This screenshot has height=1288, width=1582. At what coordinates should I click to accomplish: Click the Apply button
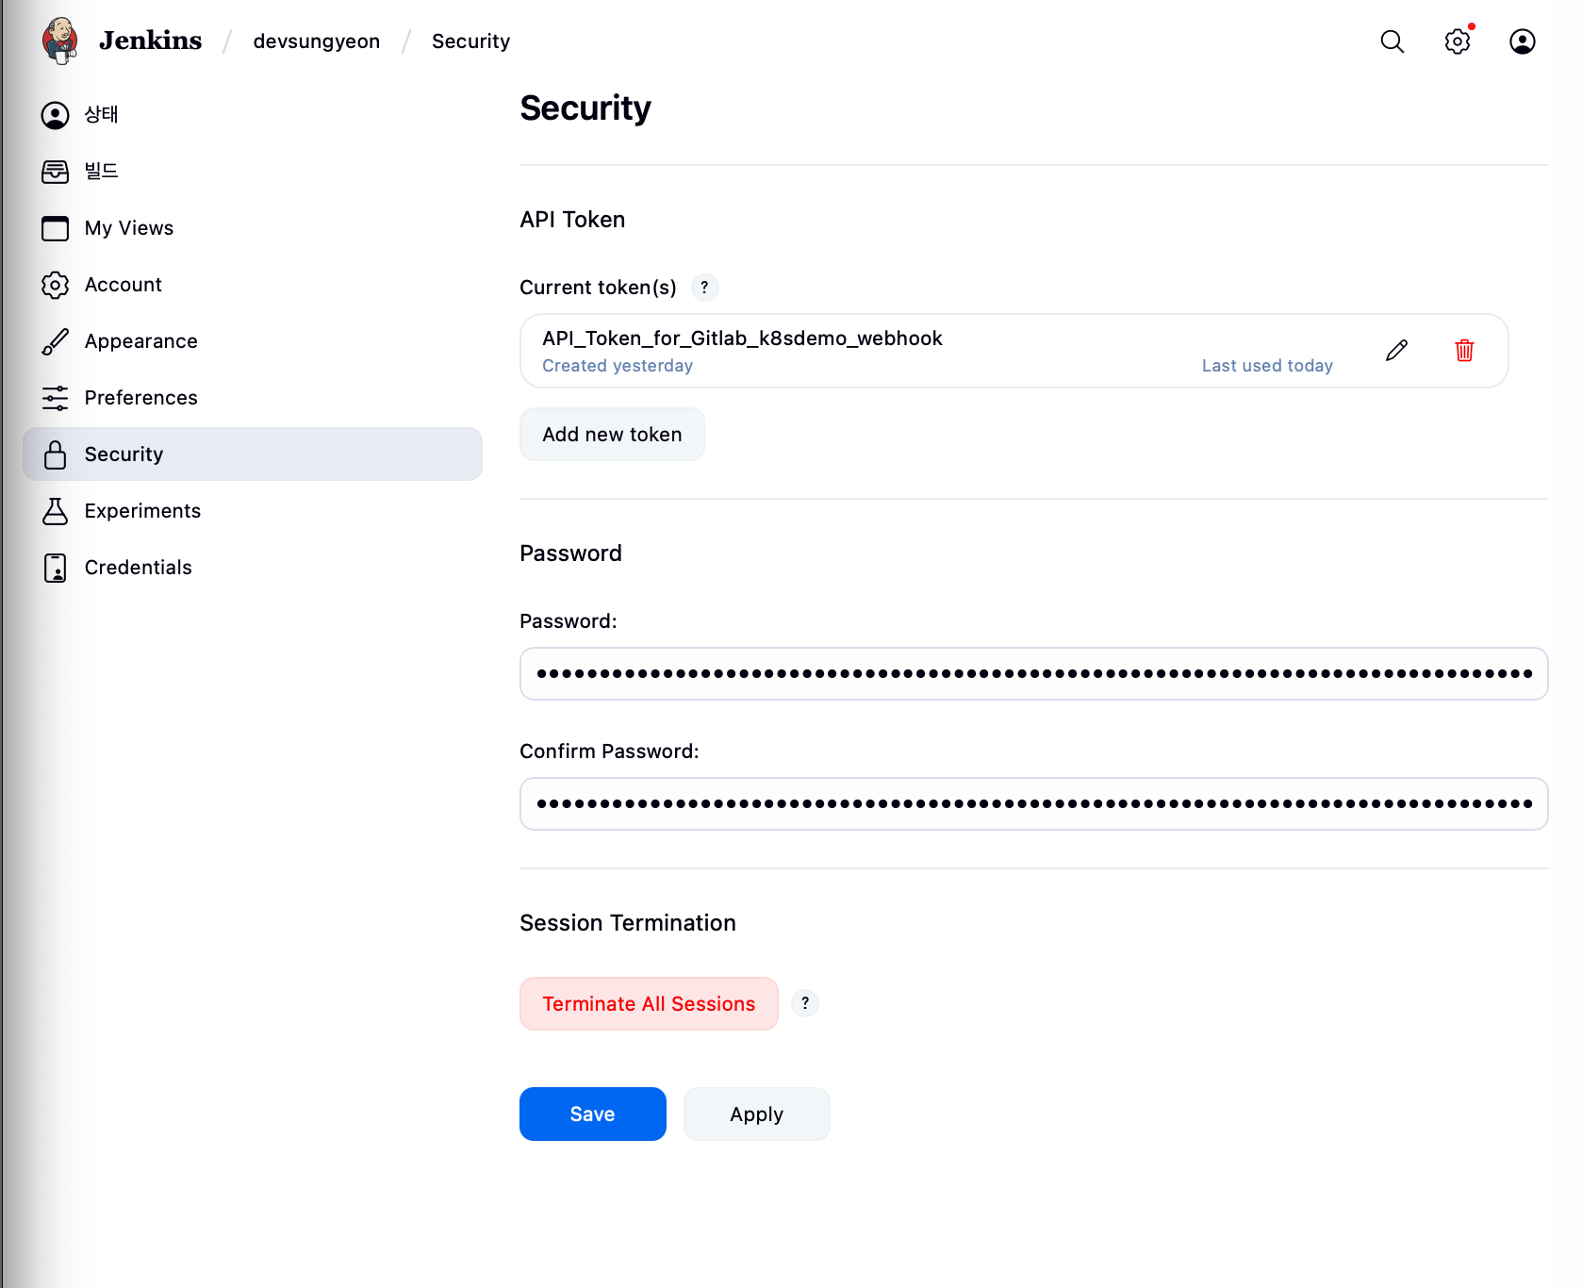coord(756,1115)
